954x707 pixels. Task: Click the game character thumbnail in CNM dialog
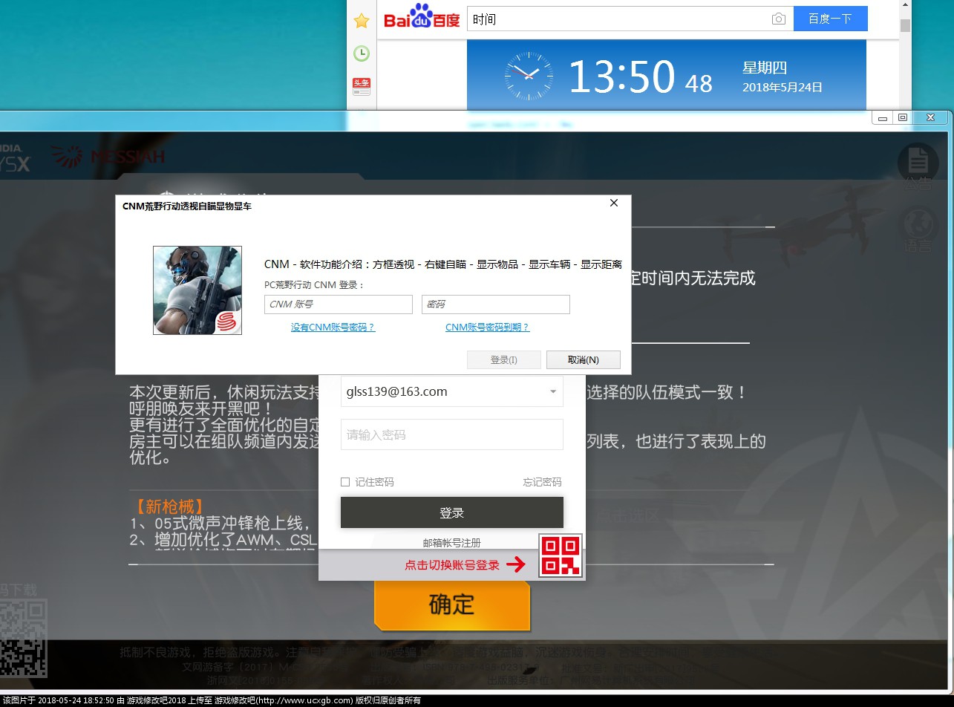click(x=197, y=290)
